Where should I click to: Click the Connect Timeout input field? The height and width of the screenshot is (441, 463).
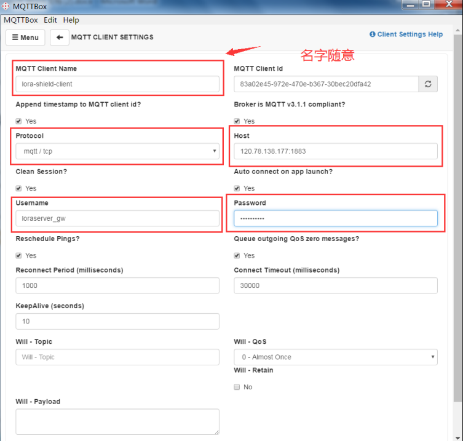(x=336, y=285)
